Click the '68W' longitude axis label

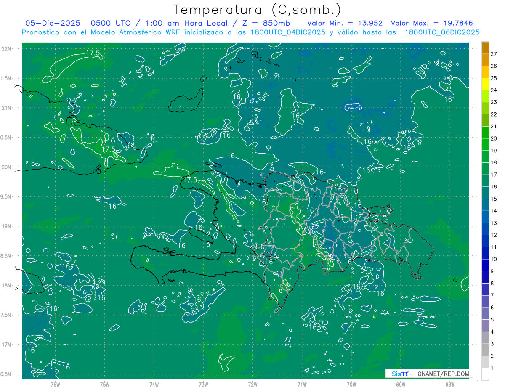(449, 384)
